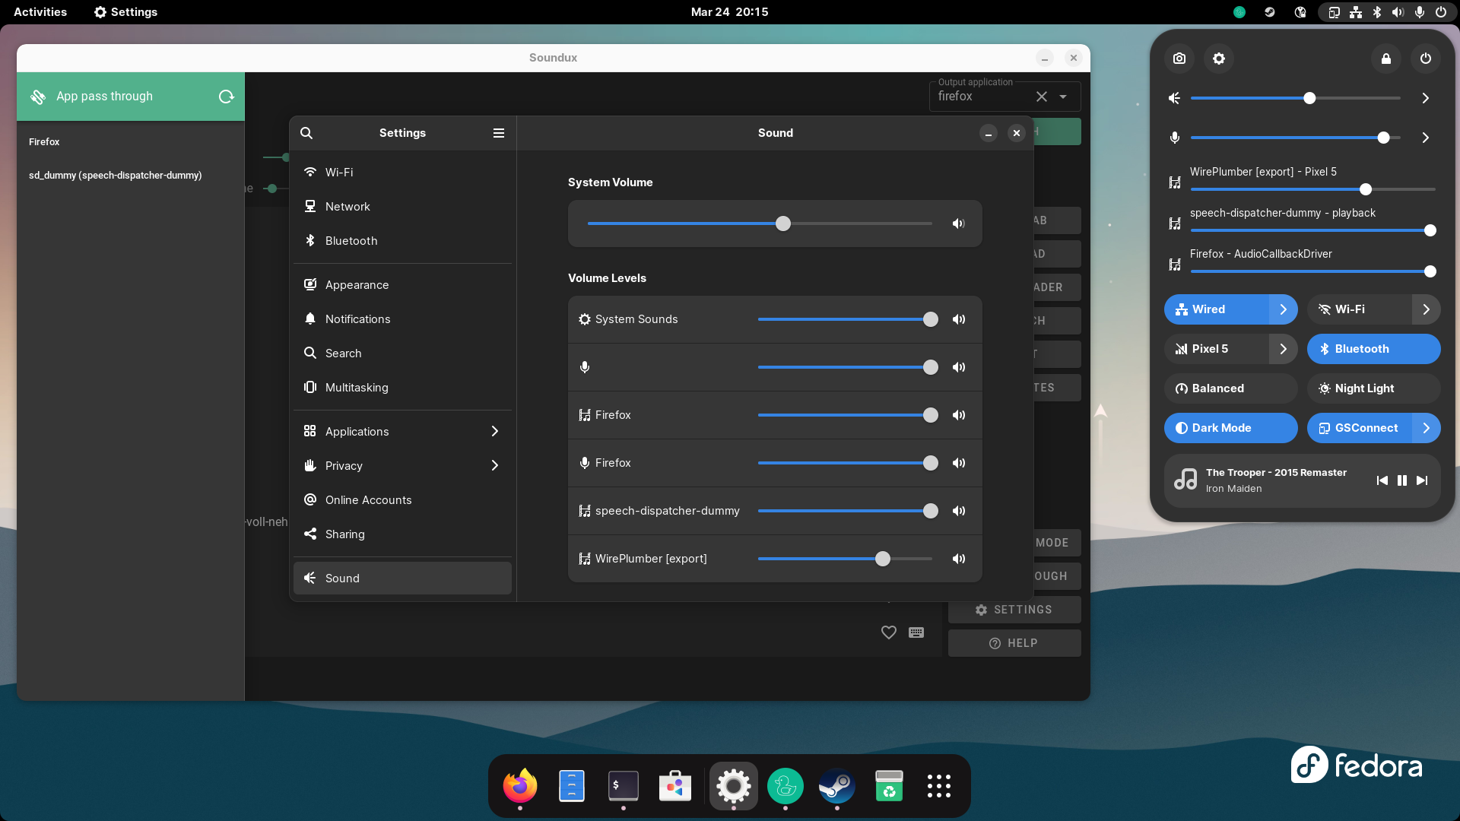Pause the Iron Maiden track
Screen dimensions: 1460x821
(1402, 480)
